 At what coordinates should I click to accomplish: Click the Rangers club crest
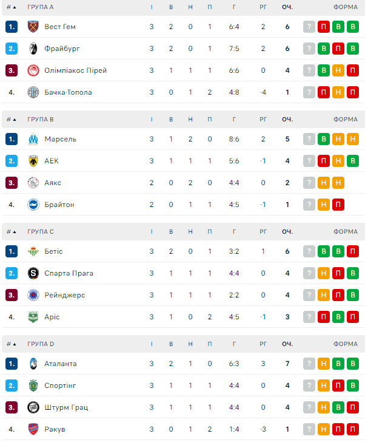[x=33, y=295]
